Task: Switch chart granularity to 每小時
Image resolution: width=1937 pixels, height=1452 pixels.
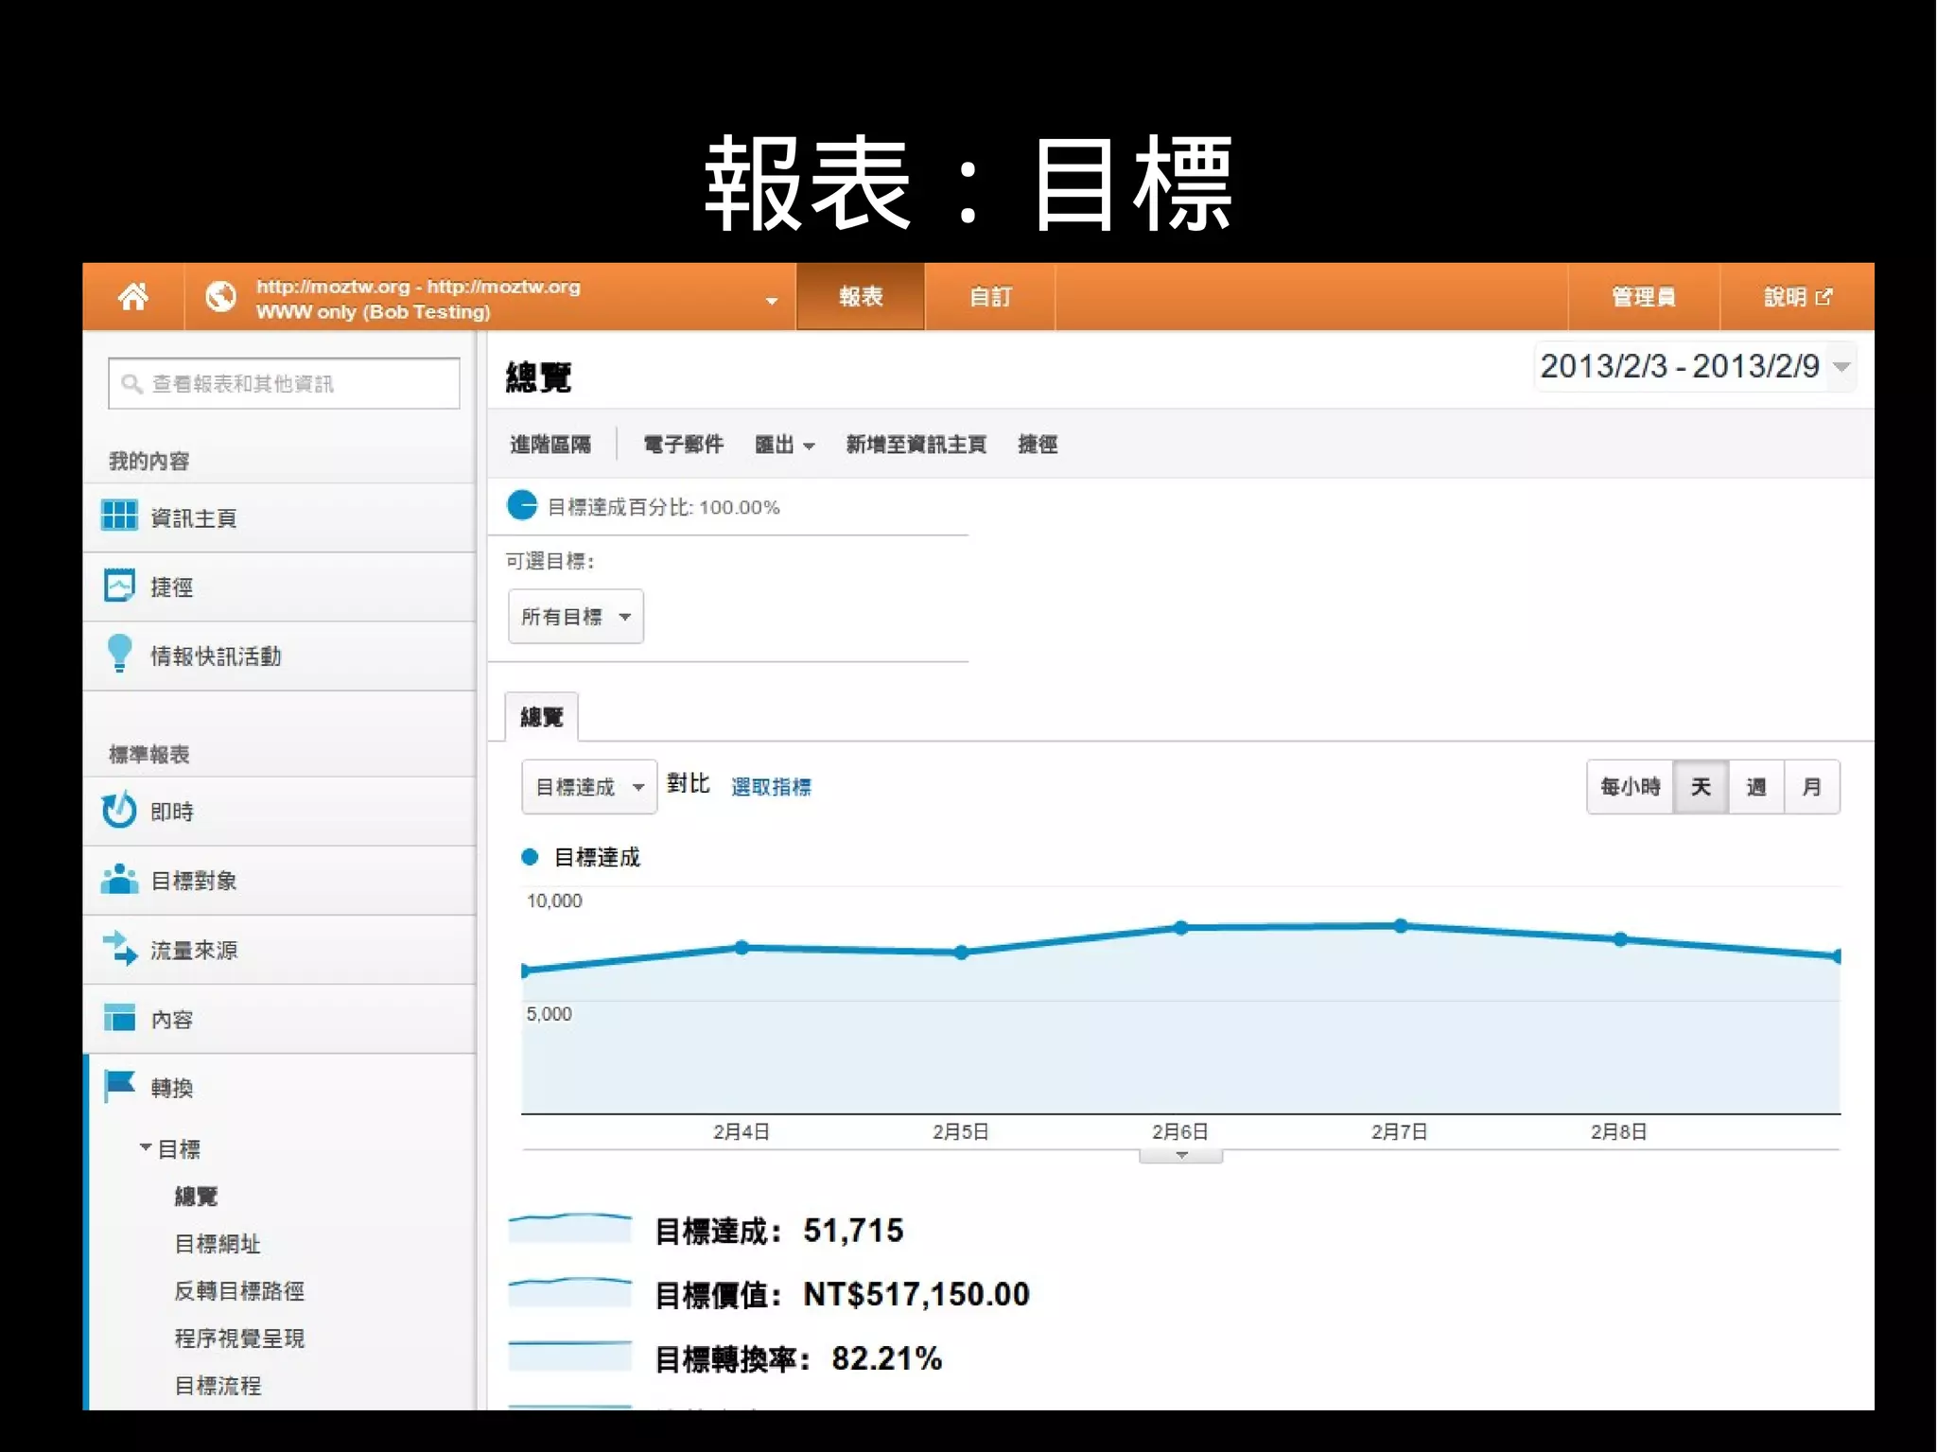Action: (x=1630, y=787)
